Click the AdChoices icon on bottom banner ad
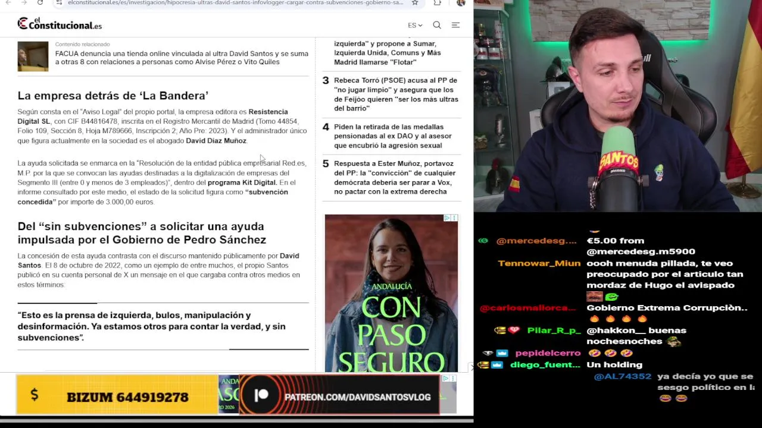Image resolution: width=762 pixels, height=428 pixels. (445, 378)
